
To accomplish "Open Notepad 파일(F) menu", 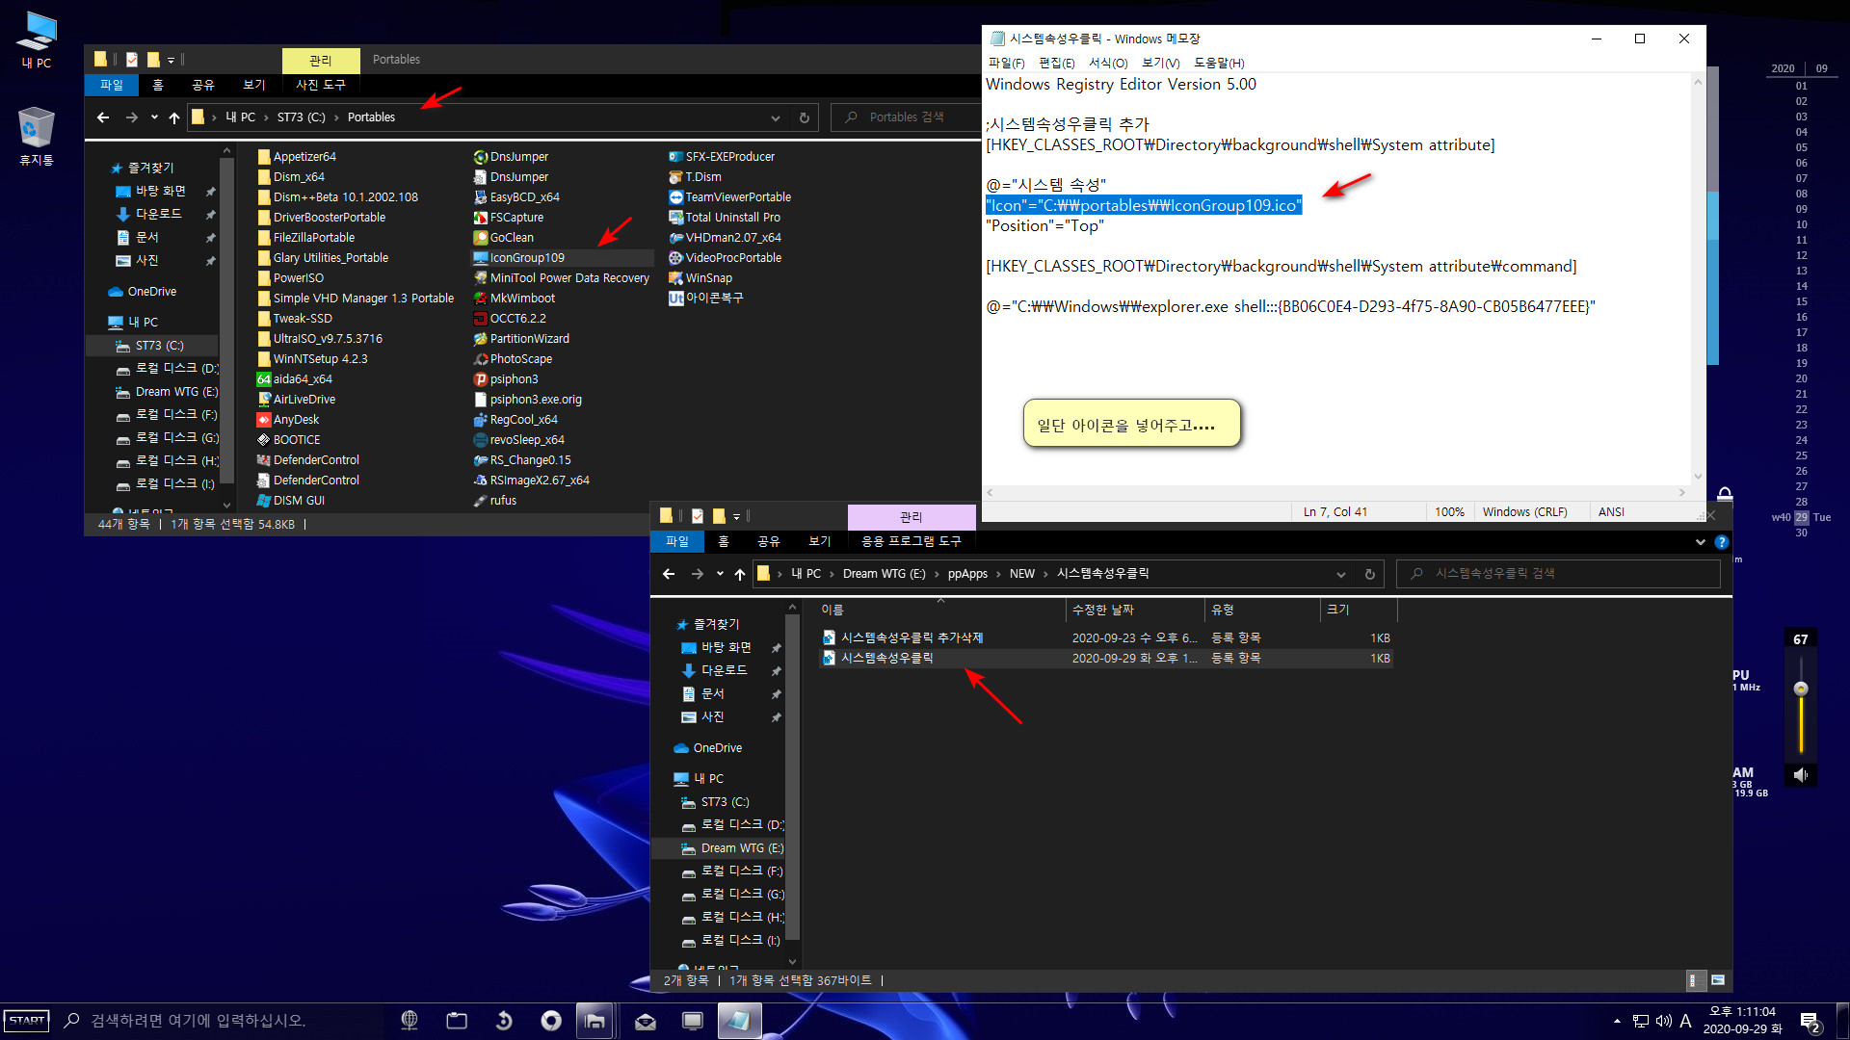I will point(1006,63).
